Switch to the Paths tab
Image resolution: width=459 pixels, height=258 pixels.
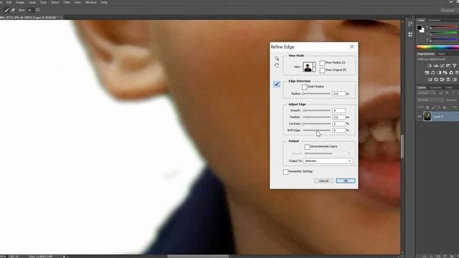pyautogui.click(x=449, y=87)
